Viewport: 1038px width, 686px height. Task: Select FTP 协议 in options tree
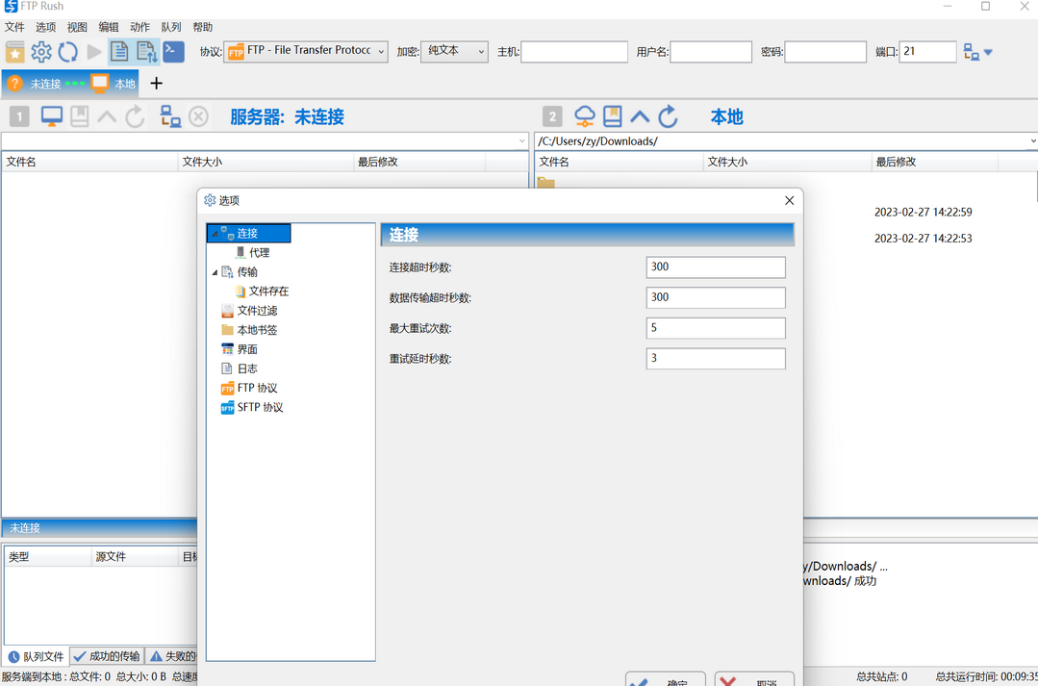257,388
